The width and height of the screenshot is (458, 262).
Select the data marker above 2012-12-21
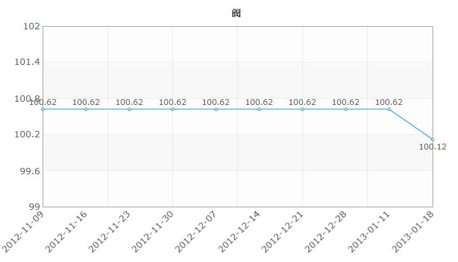[x=303, y=109]
